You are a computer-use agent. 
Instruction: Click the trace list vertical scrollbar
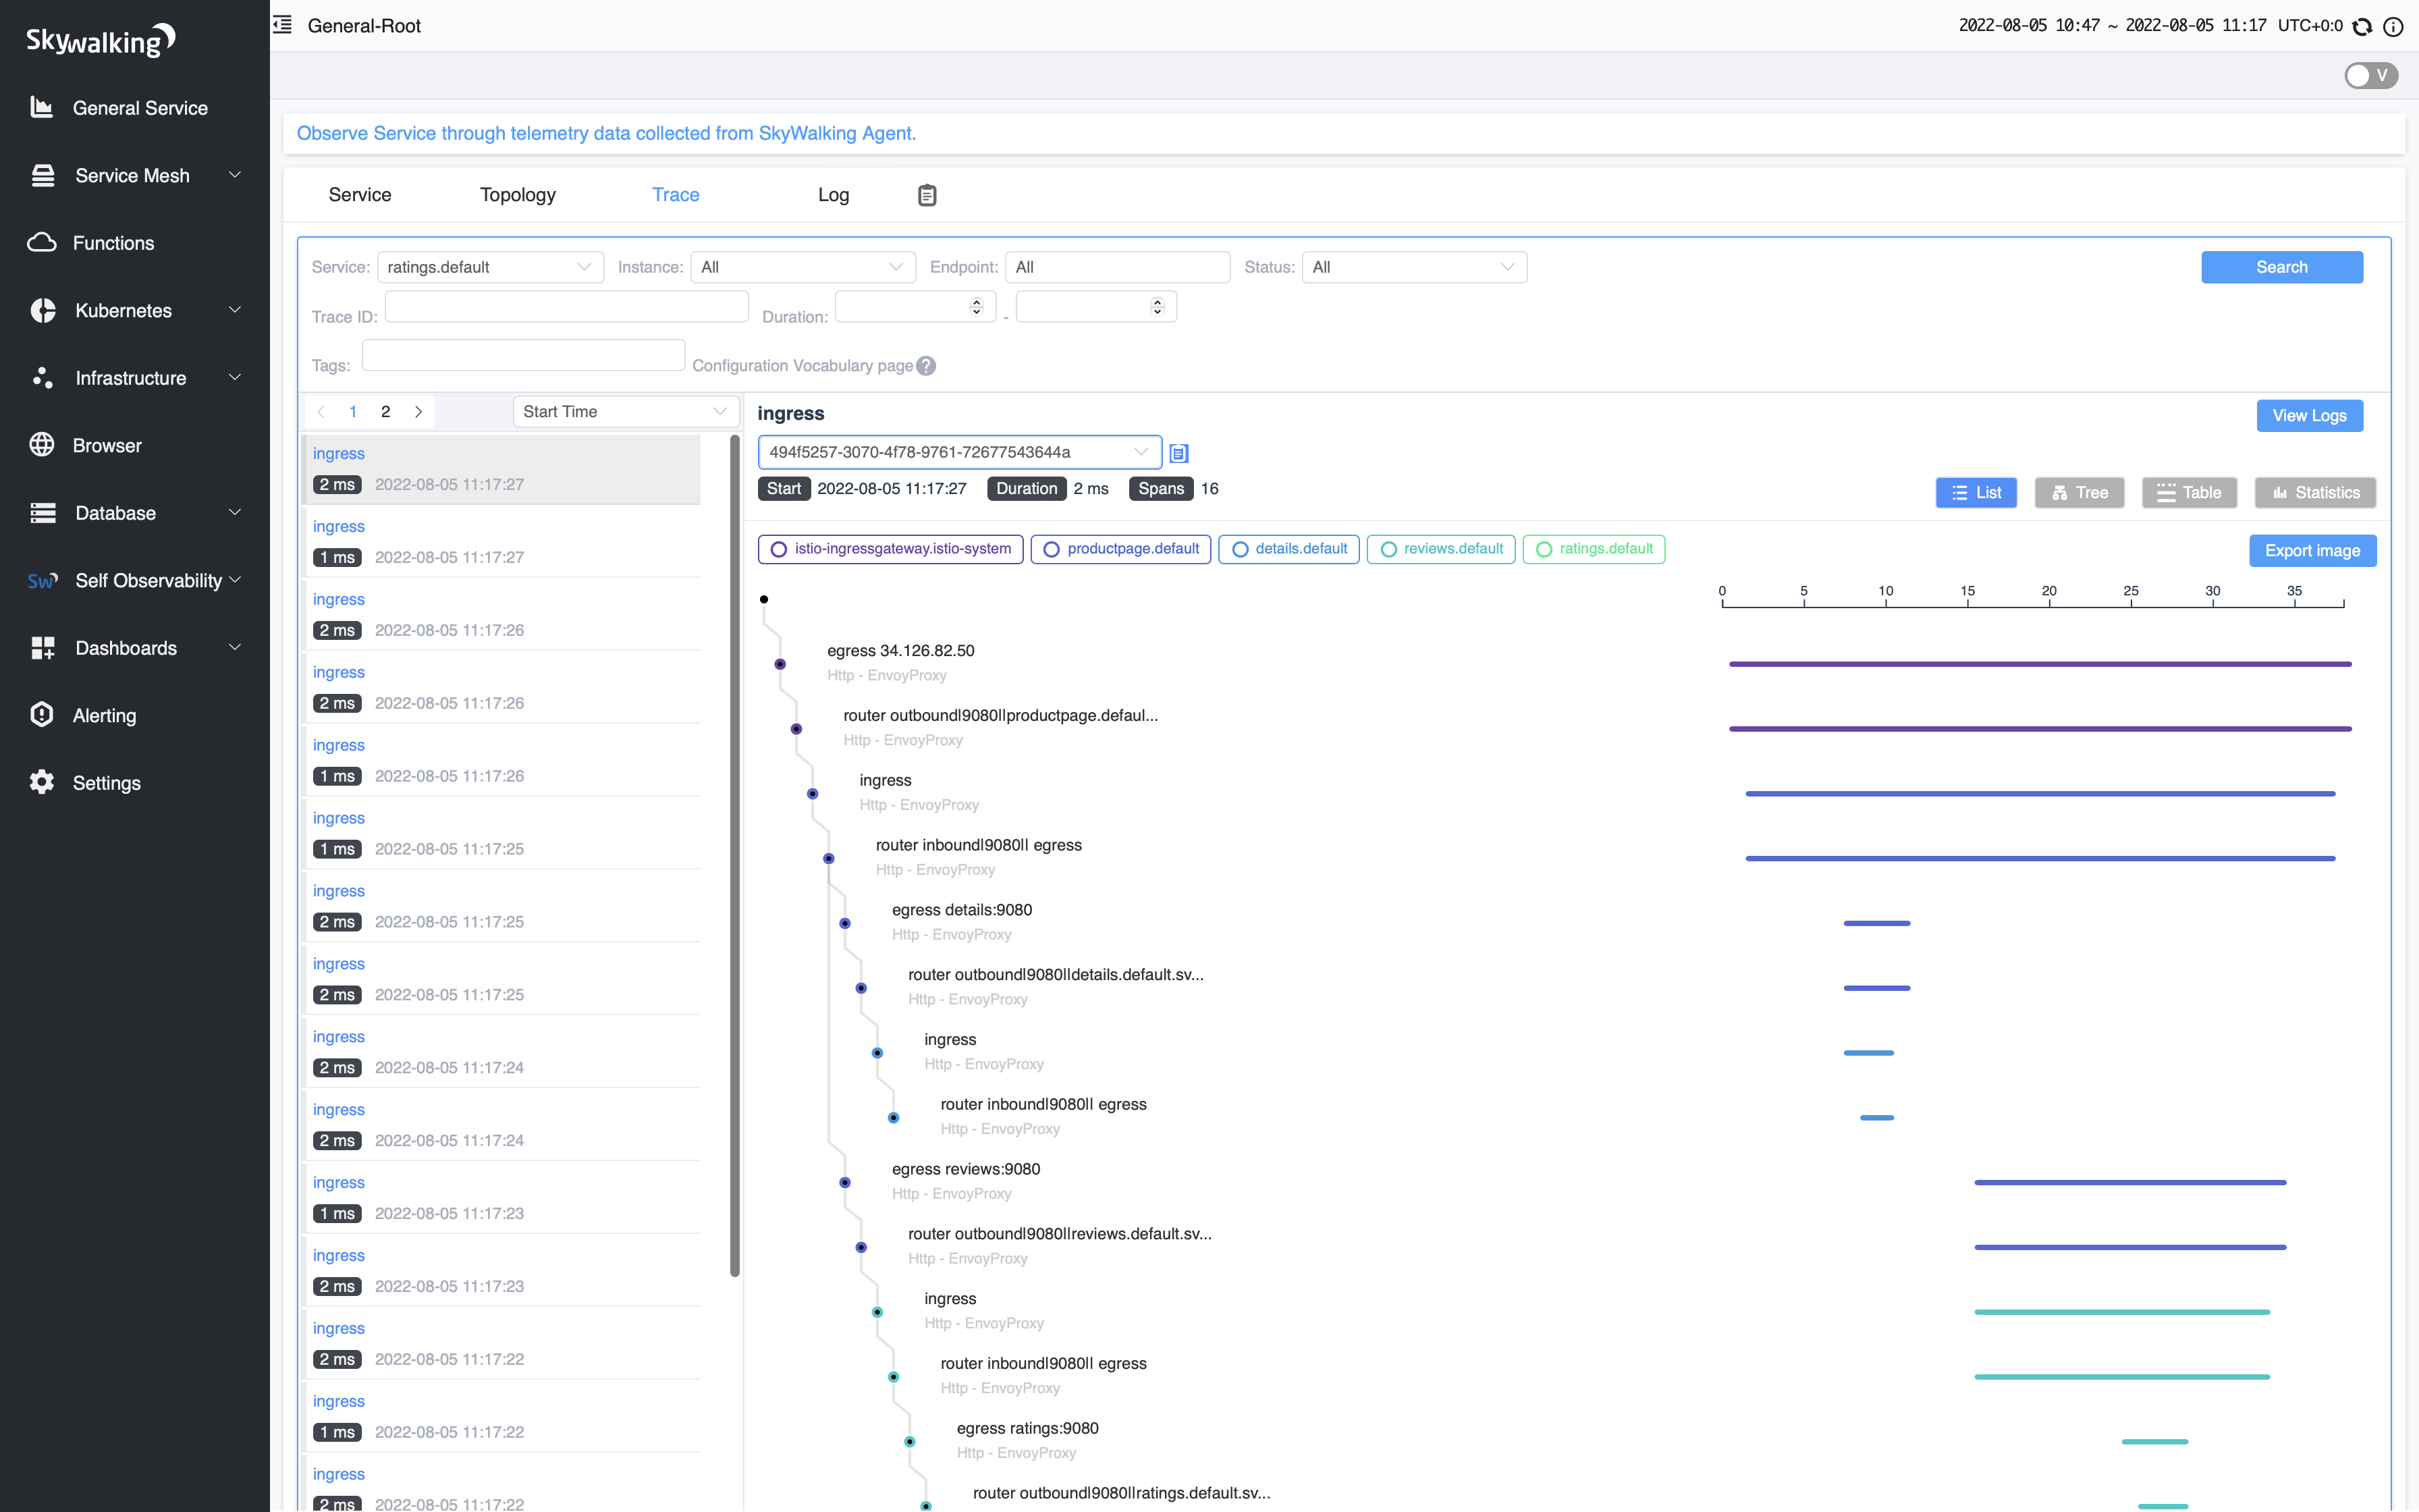[x=735, y=855]
